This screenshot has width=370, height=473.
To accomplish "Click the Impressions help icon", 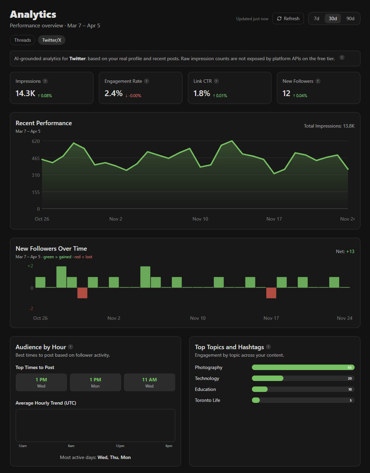I will 46,81.
